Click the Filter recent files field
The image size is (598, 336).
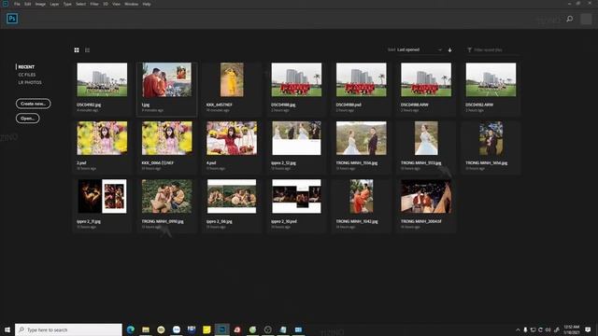(x=492, y=49)
